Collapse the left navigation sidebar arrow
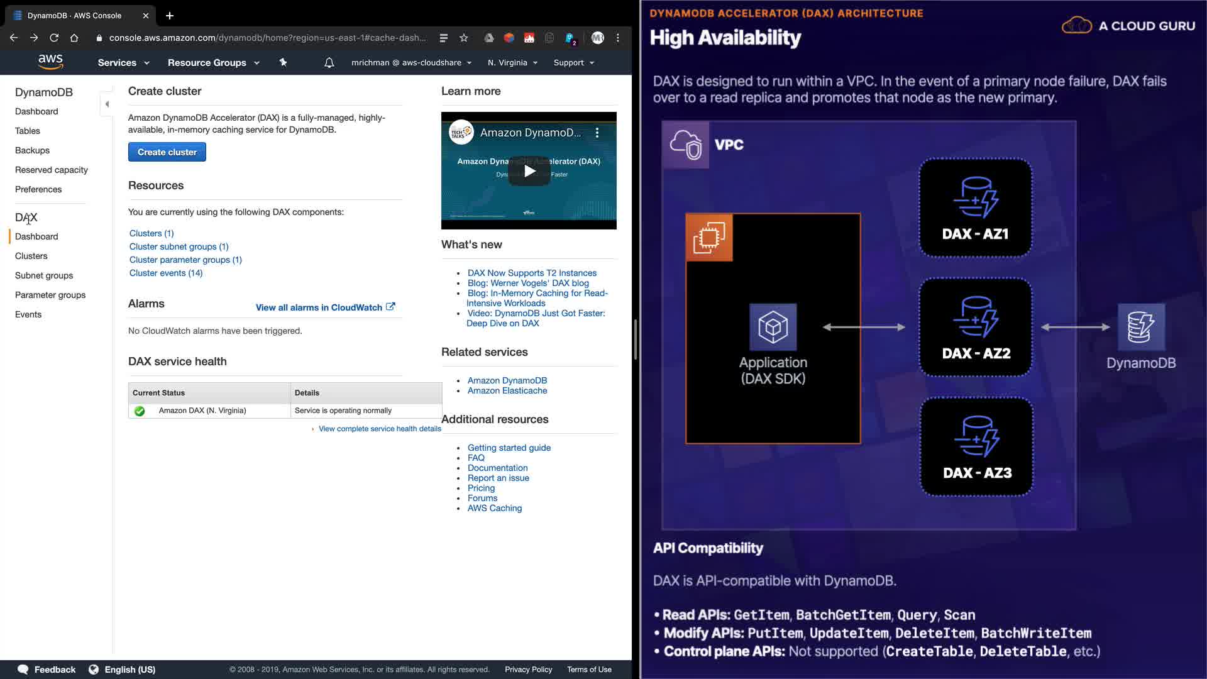 107,104
